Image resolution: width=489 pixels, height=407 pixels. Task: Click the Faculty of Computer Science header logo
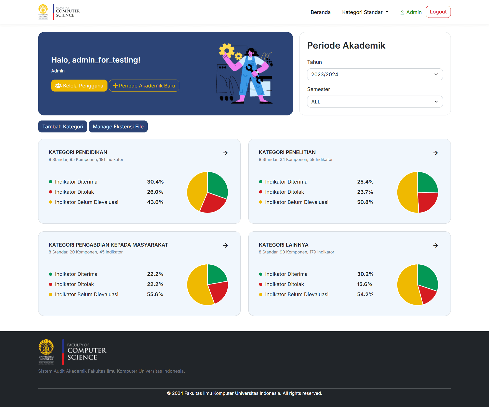pos(59,12)
